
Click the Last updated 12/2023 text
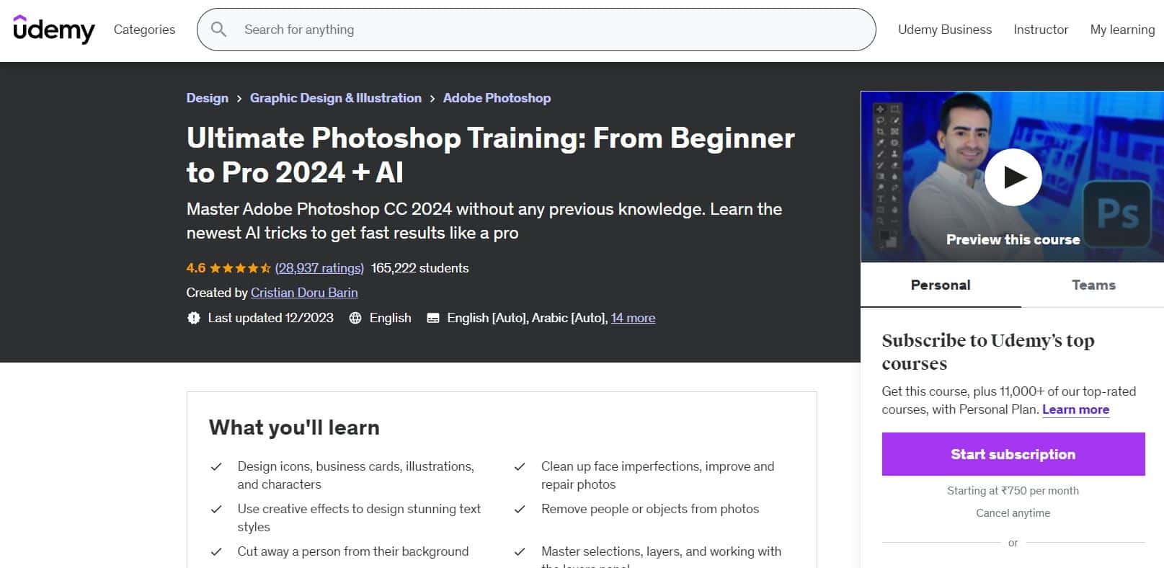coord(271,318)
